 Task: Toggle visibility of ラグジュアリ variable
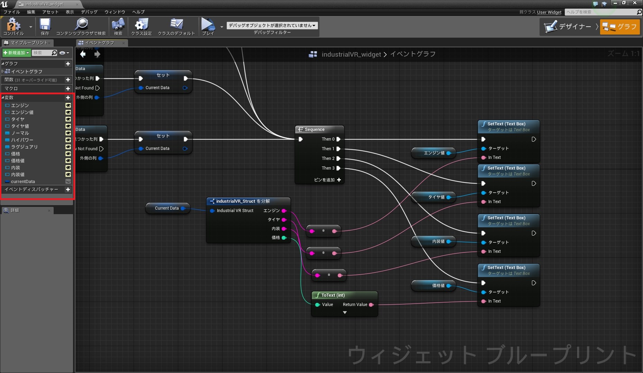click(68, 147)
